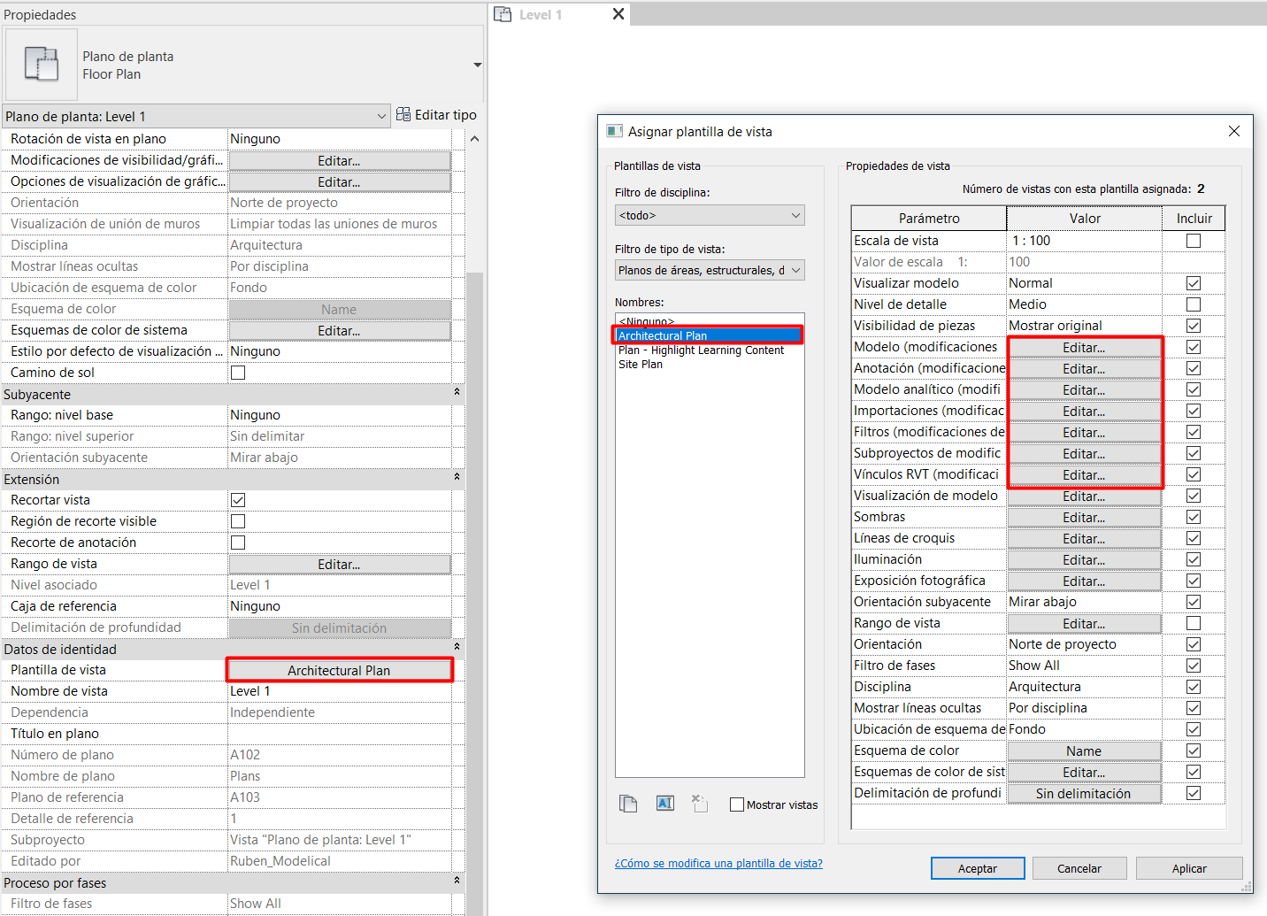Click Editar for Filtros (modificaciones) row

pos(1084,432)
